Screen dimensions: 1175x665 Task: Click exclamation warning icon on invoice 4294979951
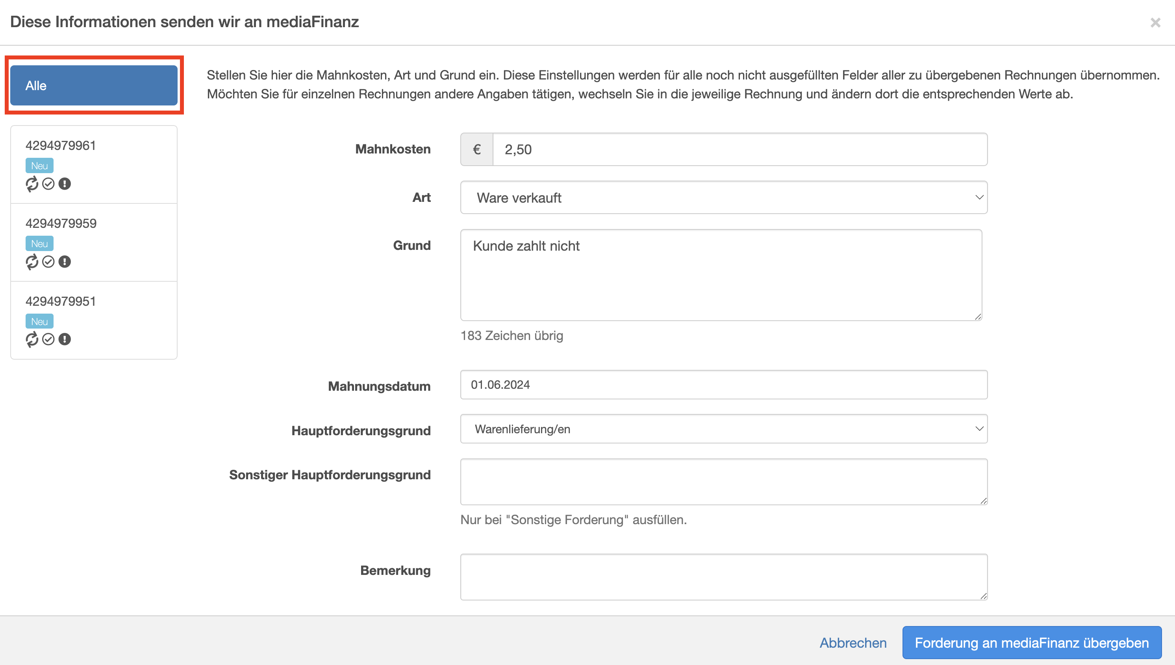point(65,339)
